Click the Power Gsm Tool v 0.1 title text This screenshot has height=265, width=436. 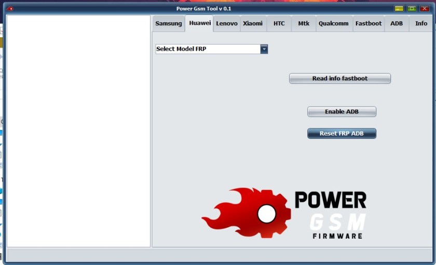(203, 9)
